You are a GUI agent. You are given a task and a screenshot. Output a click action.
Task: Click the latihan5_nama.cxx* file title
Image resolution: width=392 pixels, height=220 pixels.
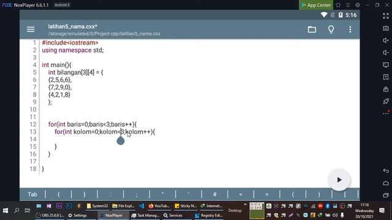(x=73, y=26)
